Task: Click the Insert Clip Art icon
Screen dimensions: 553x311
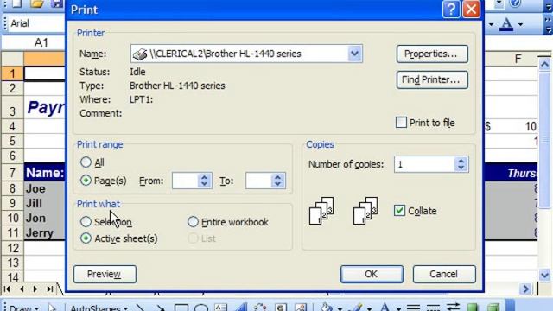Action: [281, 308]
